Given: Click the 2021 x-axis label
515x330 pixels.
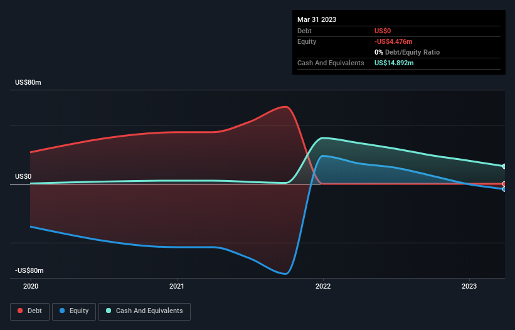Looking at the screenshot, I should click(177, 286).
